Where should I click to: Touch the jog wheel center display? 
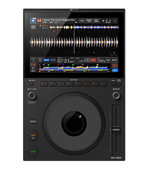click(x=74, y=123)
